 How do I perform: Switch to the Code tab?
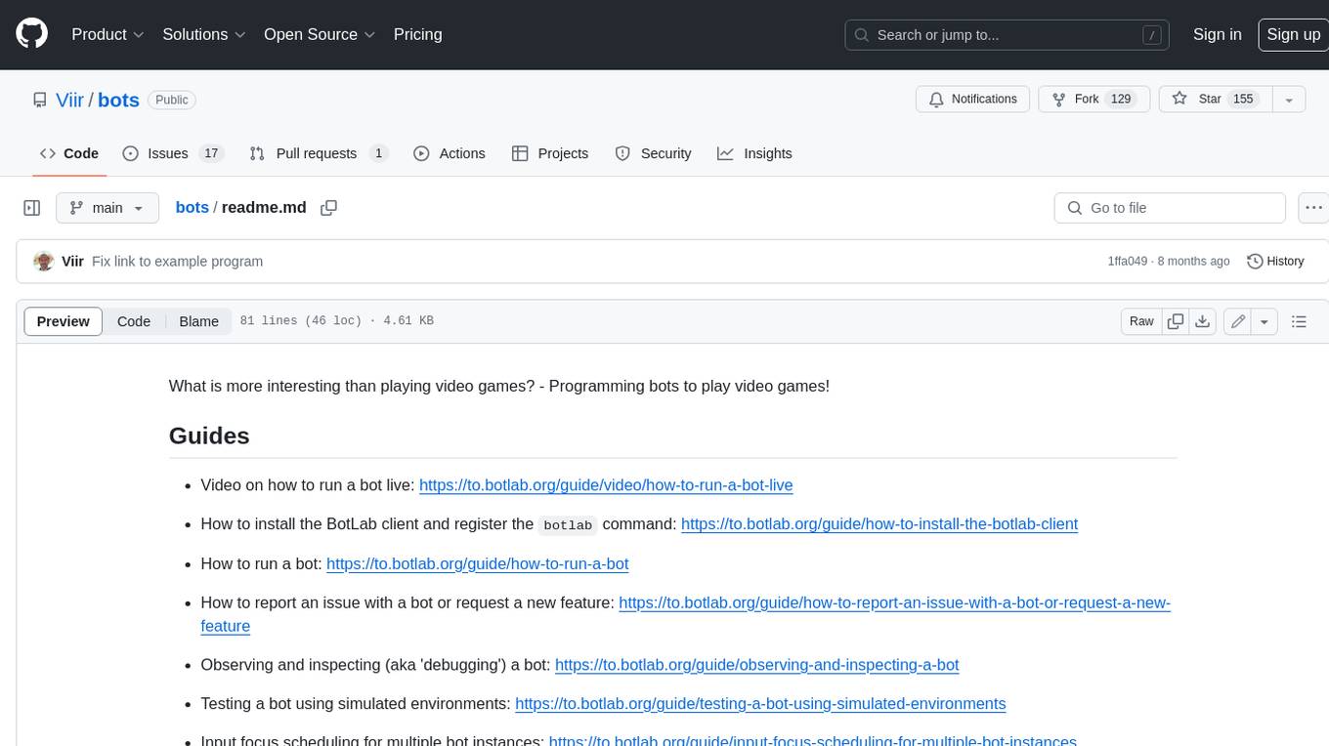click(69, 153)
